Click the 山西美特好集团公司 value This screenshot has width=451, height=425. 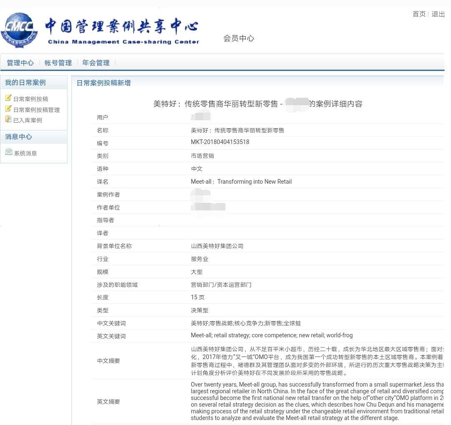217,246
